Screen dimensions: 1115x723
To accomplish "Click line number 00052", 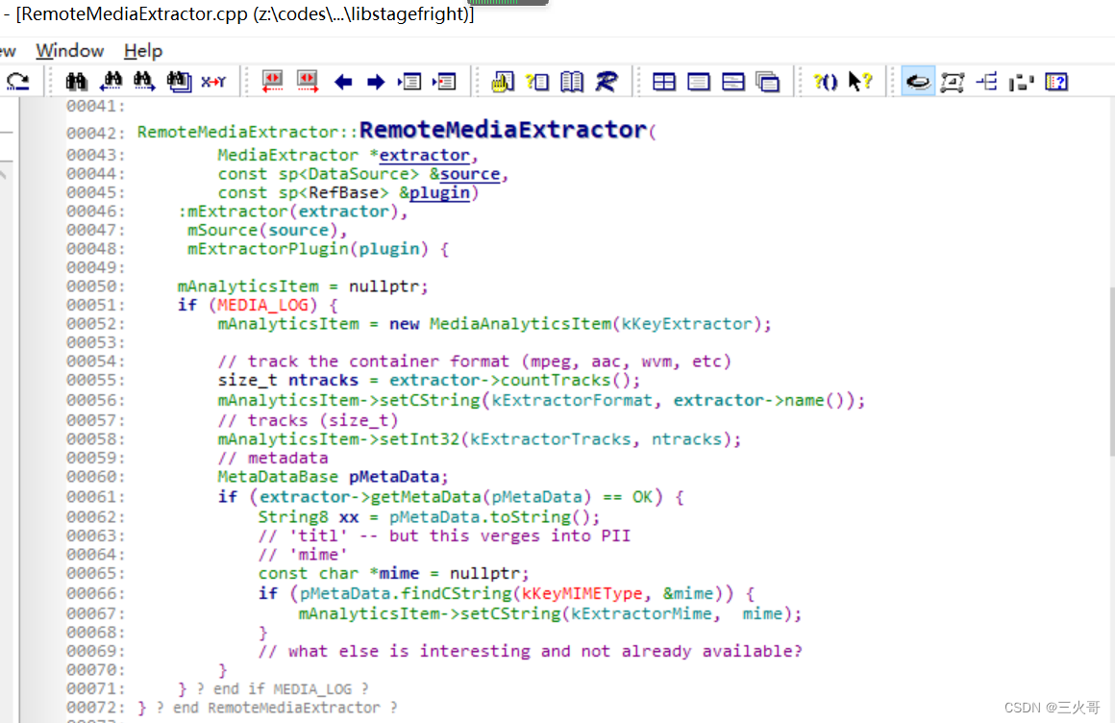I will [x=95, y=324].
